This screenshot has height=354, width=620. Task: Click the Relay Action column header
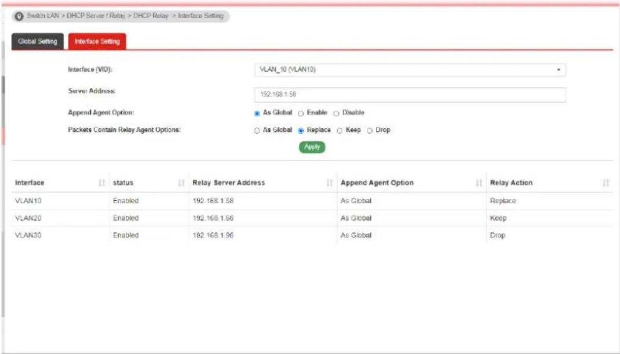pyautogui.click(x=511, y=183)
